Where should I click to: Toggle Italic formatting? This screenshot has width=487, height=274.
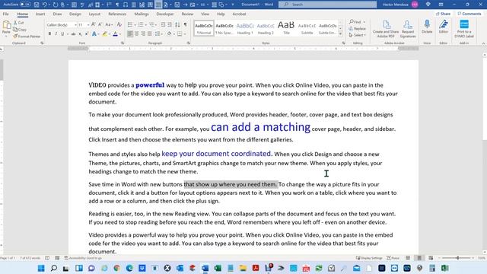coord(56,33)
